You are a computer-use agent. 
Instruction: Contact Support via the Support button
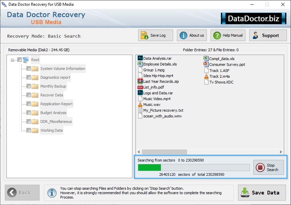pos(268,35)
